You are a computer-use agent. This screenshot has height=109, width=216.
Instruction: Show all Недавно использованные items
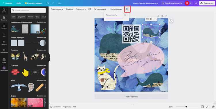pos(41,22)
